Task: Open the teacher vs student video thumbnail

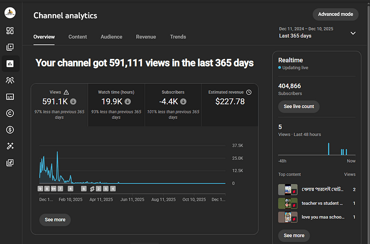Action: [287, 203]
